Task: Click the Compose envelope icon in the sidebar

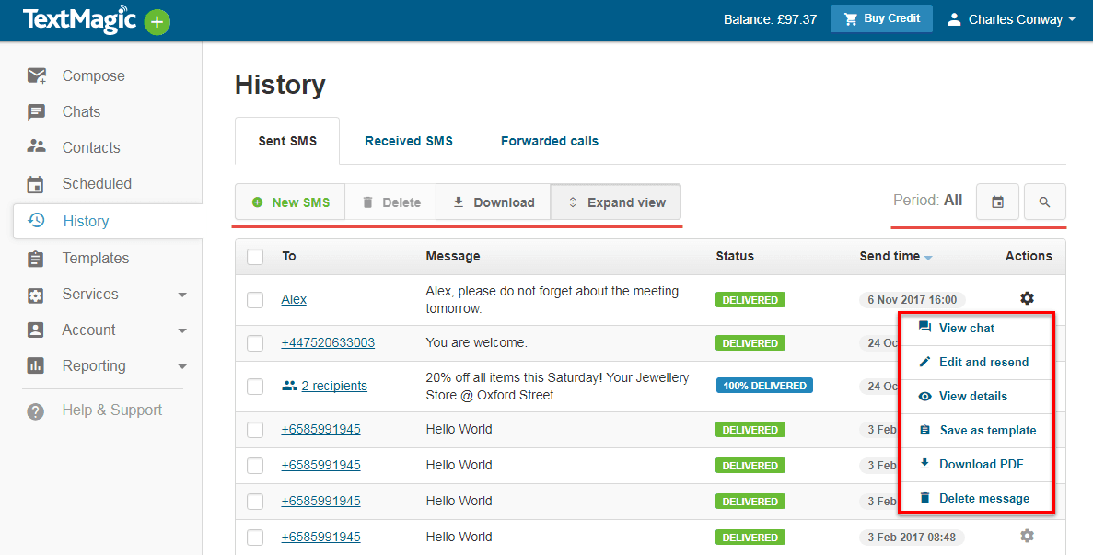Action: 36,75
